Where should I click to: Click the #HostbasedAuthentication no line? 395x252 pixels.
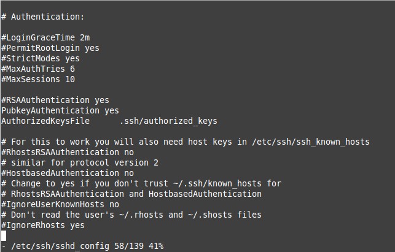point(68,174)
